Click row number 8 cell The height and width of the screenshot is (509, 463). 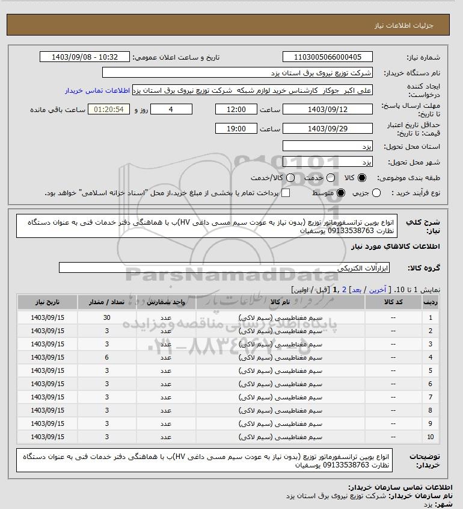pos(431,410)
